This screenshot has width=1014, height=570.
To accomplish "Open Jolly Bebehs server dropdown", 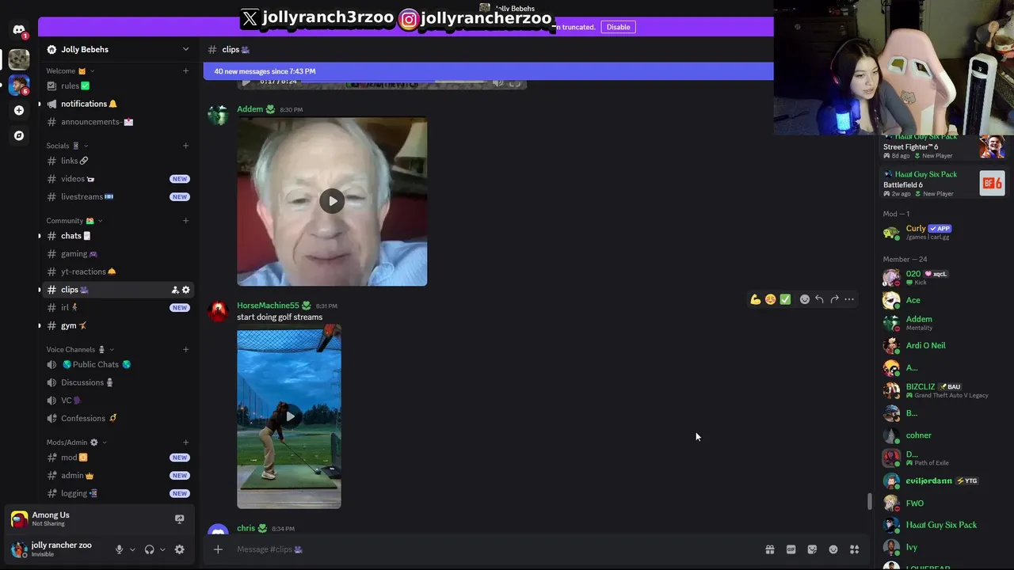I will coord(186,49).
